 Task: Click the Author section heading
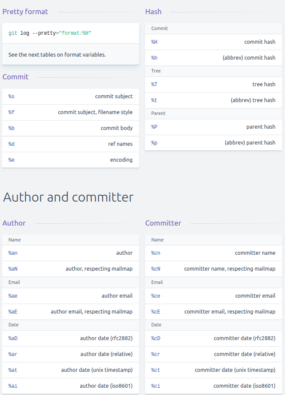[x=14, y=223]
